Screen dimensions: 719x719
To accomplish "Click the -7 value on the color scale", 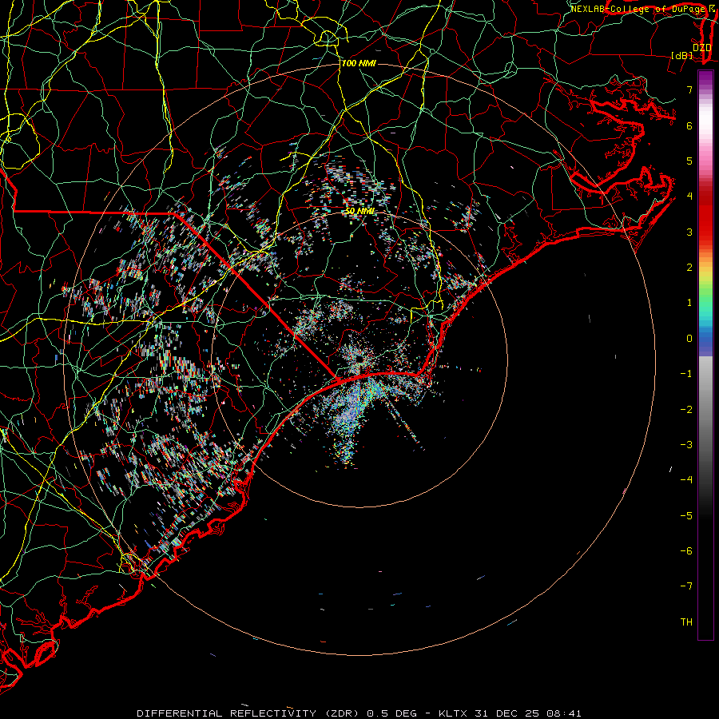I will [x=686, y=586].
